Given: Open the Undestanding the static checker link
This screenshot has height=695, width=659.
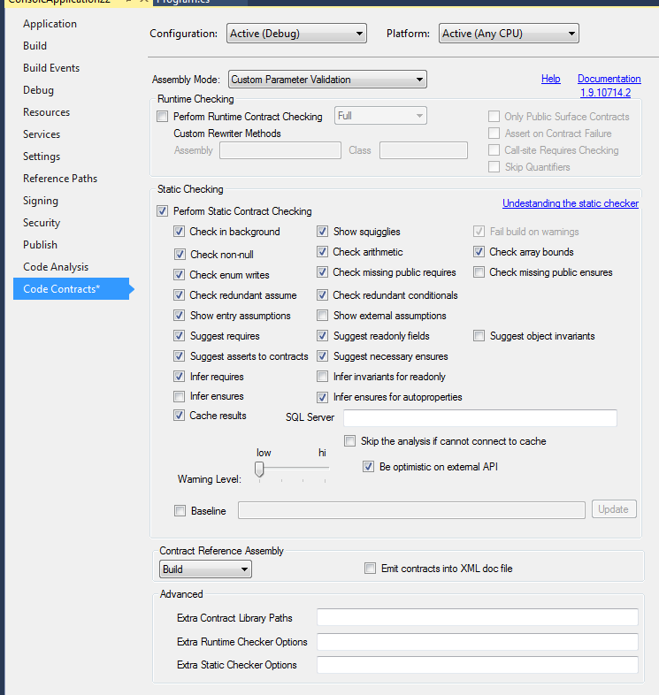Looking at the screenshot, I should tap(570, 203).
